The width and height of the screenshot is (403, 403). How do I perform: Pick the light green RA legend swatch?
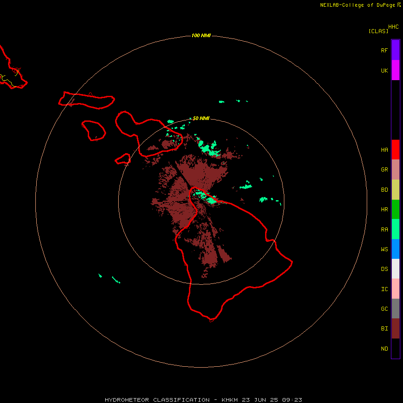click(395, 229)
